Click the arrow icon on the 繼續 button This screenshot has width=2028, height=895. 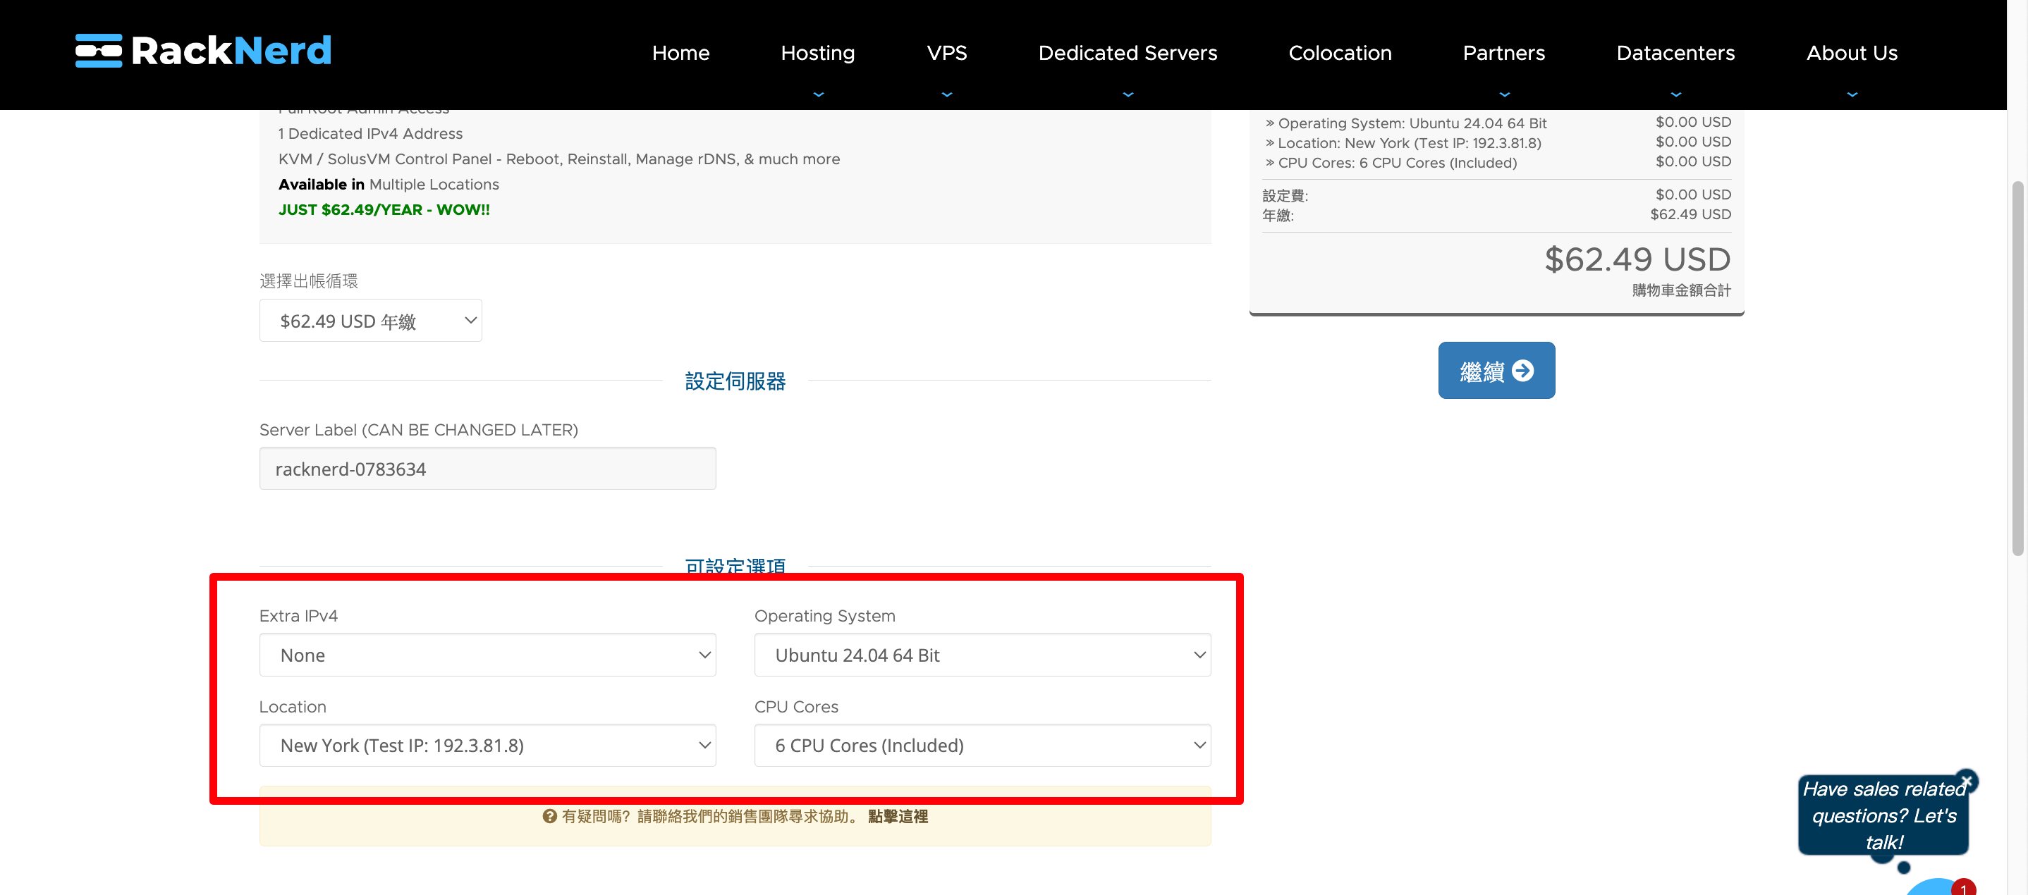1522,371
